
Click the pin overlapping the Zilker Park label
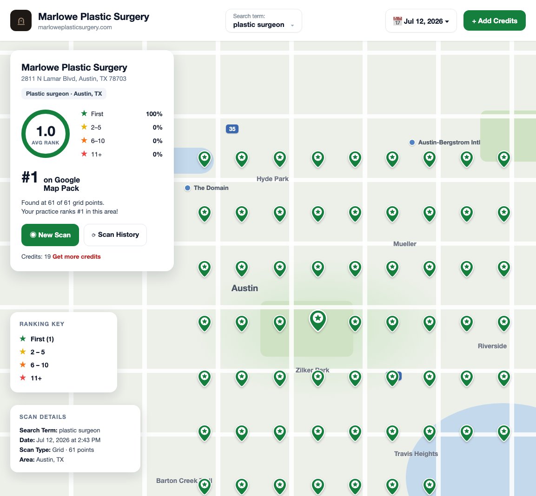pos(318,378)
